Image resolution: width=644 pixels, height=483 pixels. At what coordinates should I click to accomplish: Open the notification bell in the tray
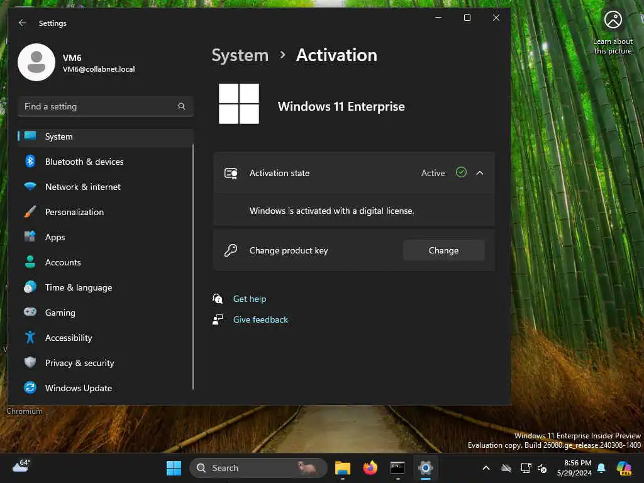click(x=601, y=468)
